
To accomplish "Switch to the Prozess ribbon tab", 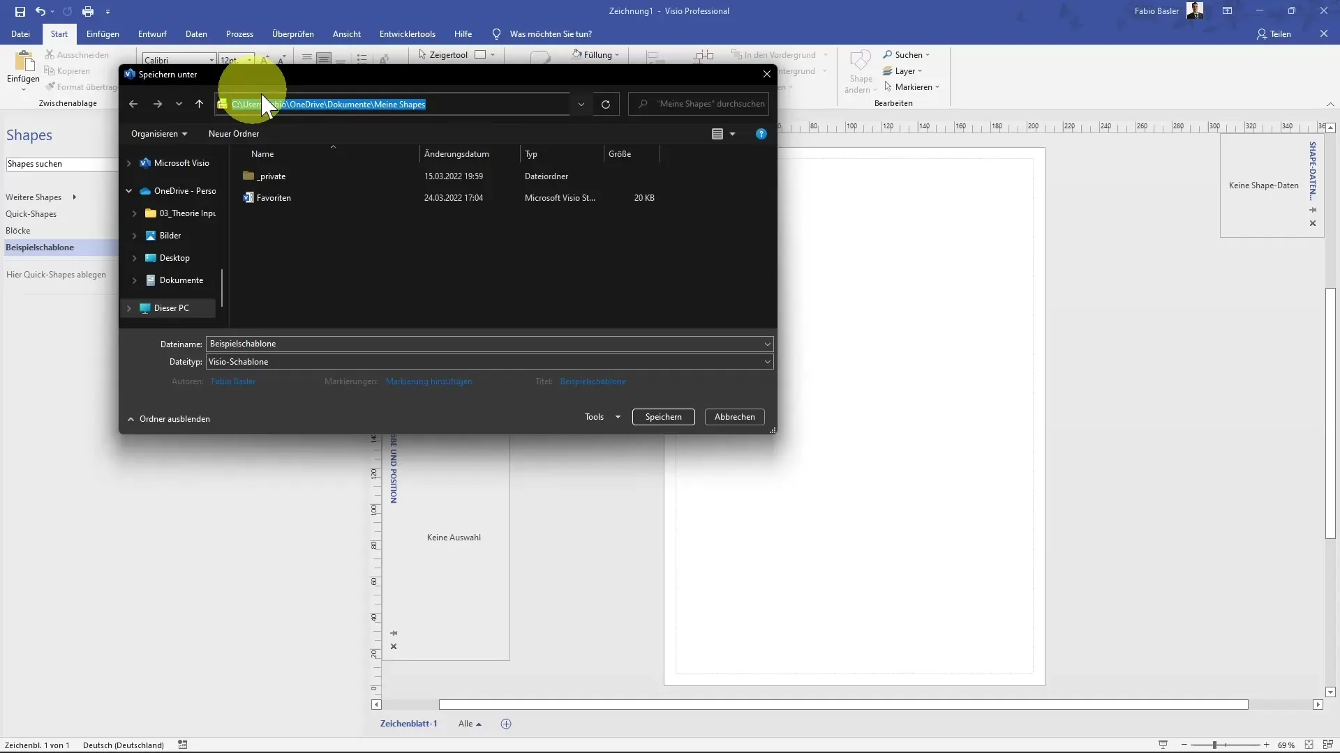I will [239, 33].
